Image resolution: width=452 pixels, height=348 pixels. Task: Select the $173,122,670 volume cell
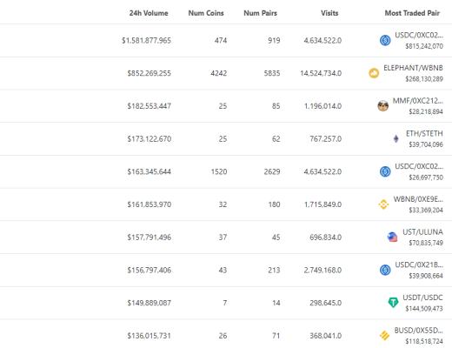[150, 138]
